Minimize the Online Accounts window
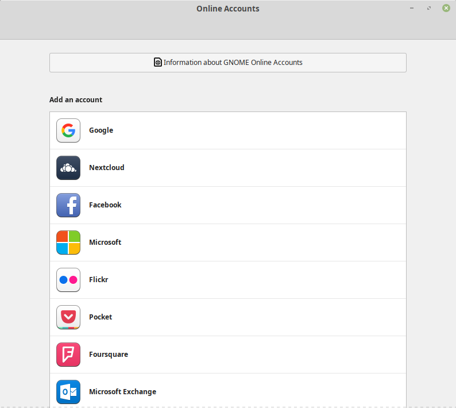This screenshot has height=408, width=456. 412,8
